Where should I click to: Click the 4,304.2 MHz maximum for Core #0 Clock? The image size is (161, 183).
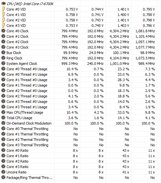[119, 31]
